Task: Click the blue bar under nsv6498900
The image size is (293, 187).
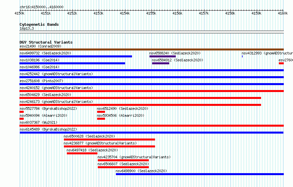Action: [200, 174]
